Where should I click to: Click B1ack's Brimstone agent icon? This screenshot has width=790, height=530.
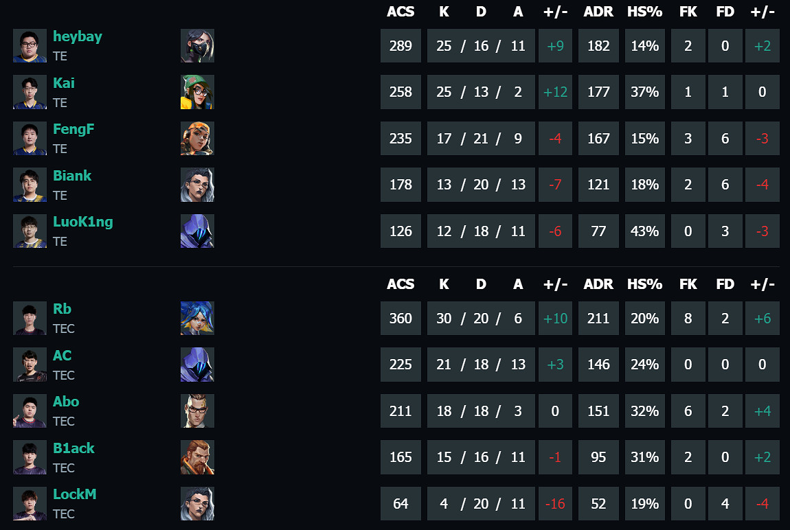coord(197,457)
